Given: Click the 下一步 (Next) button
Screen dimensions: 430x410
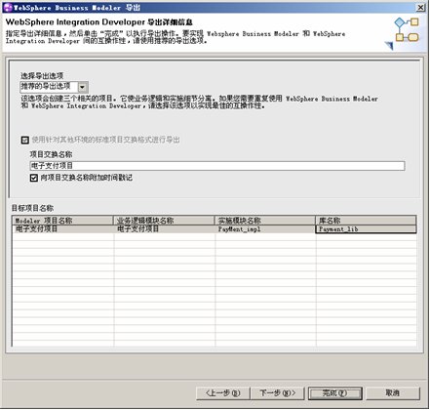Looking at the screenshot, I should click(278, 393).
